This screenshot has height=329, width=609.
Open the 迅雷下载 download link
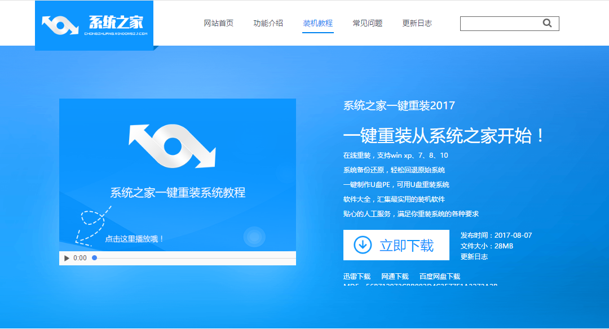tap(356, 276)
